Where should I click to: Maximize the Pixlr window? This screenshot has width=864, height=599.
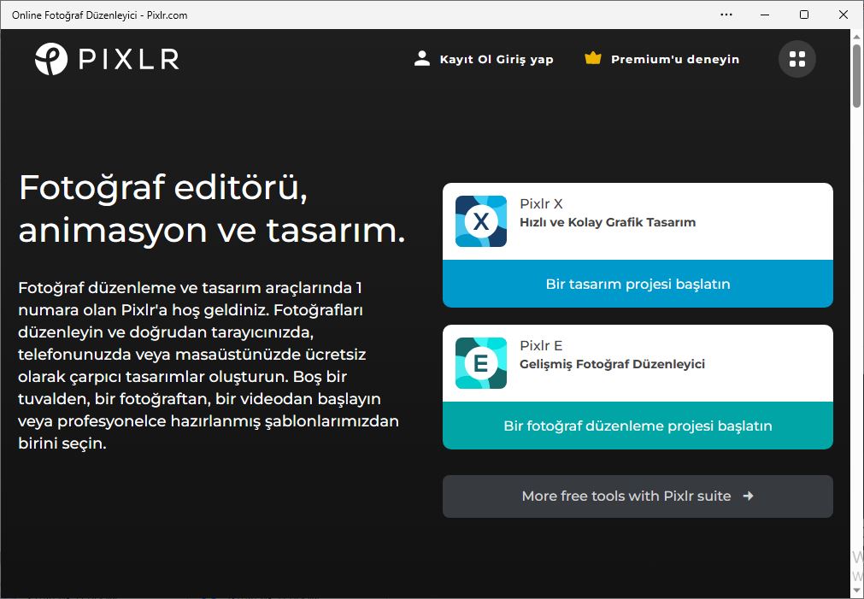click(x=804, y=15)
